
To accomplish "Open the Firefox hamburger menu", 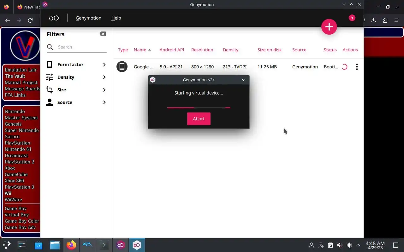I will pos(396,20).
